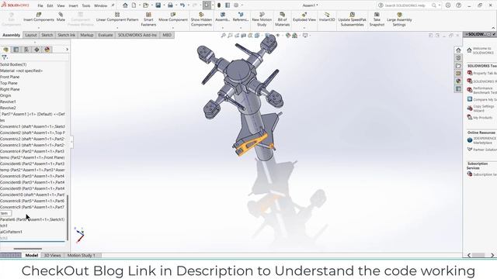Click Show Hidden Components
497x279 pixels.
[x=201, y=19]
